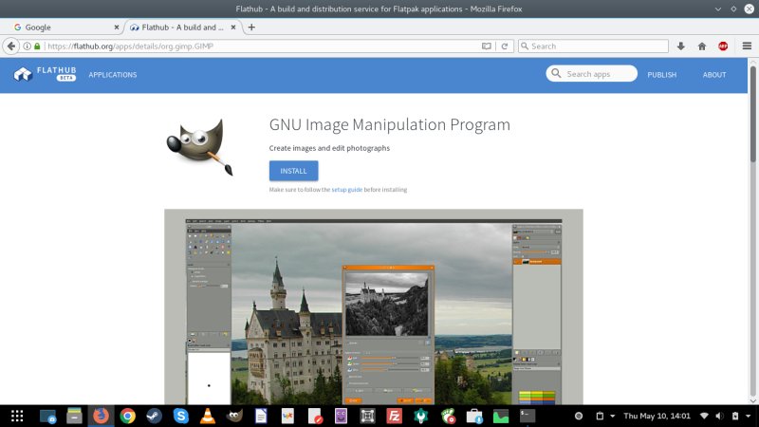Close the Google tab
Viewport: 759px width, 427px height.
(116, 28)
